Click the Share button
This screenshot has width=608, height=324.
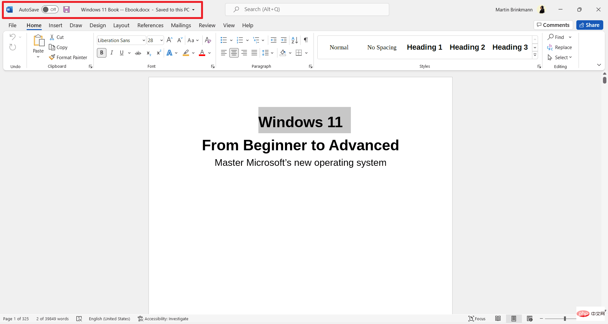(590, 25)
